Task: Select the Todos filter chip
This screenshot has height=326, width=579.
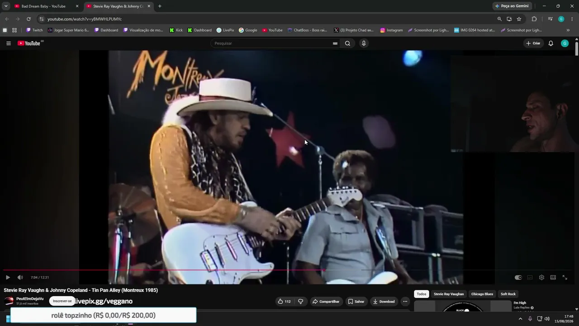Action: (422, 294)
